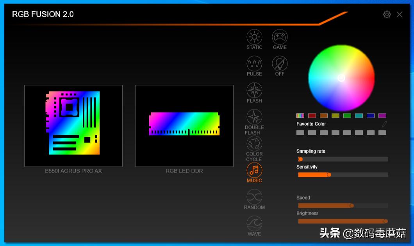Choose the rainbow multicolor preset swatch

(300, 116)
